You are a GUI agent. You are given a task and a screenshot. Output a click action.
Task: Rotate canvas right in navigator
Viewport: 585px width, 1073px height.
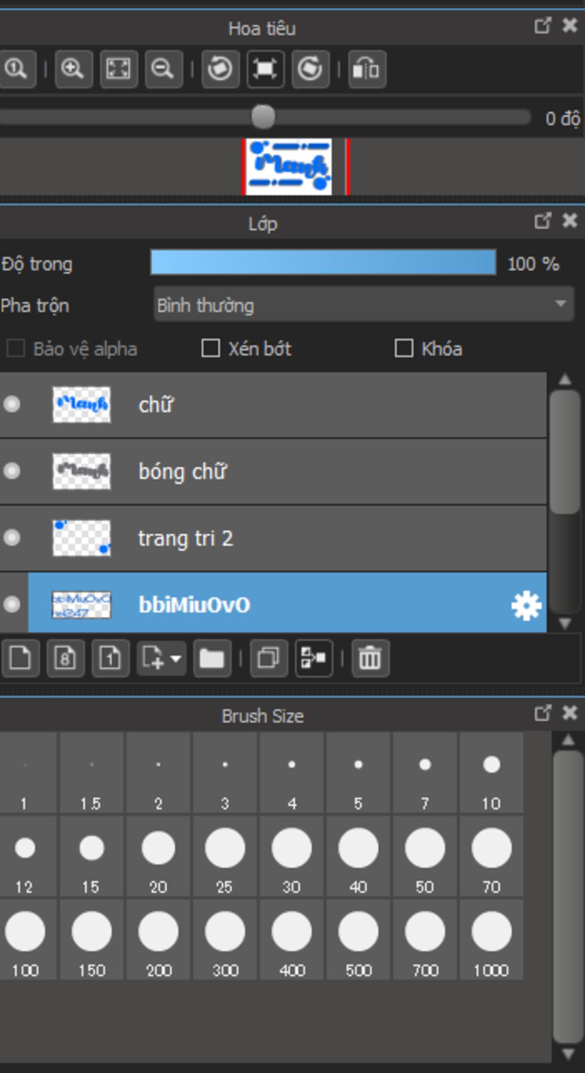pos(310,69)
